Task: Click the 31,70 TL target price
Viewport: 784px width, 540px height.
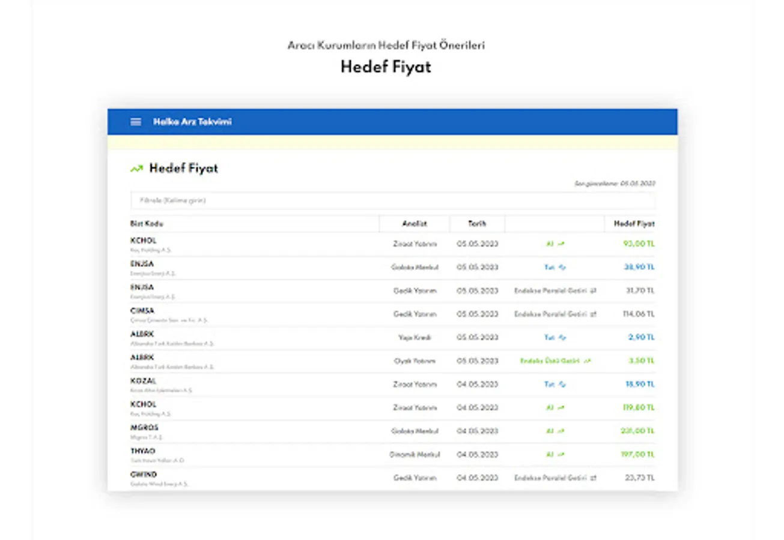Action: [639, 291]
